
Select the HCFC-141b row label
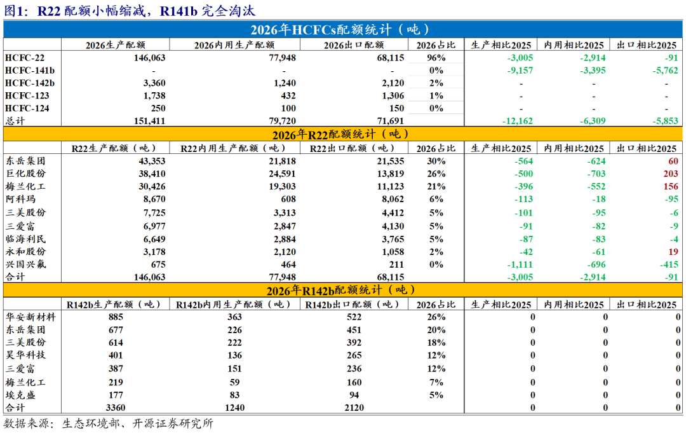[29, 70]
